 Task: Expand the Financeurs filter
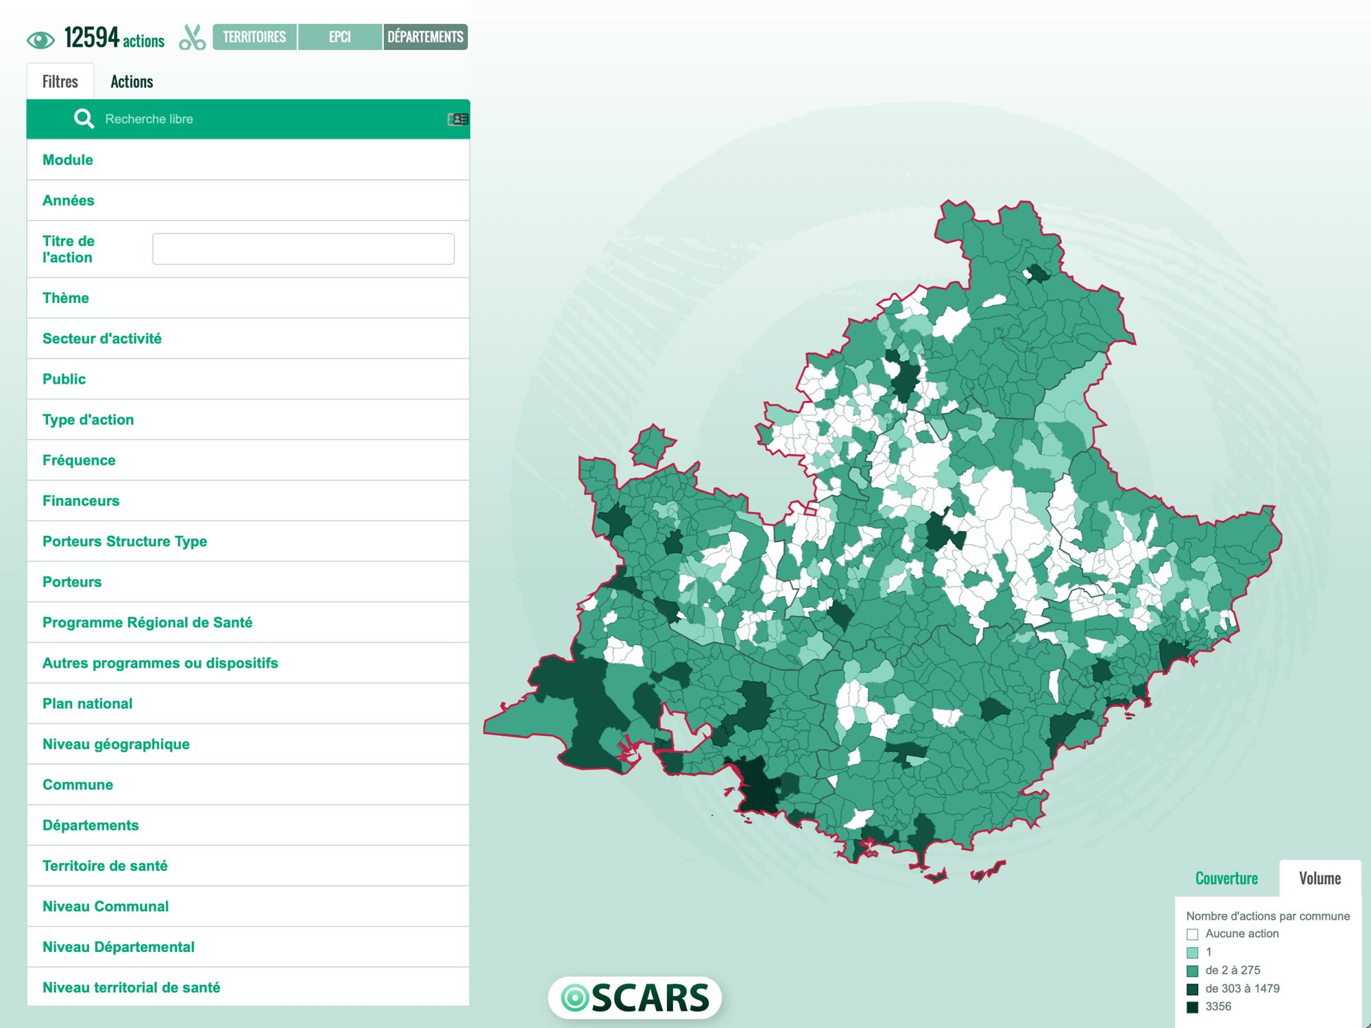pyautogui.click(x=81, y=500)
